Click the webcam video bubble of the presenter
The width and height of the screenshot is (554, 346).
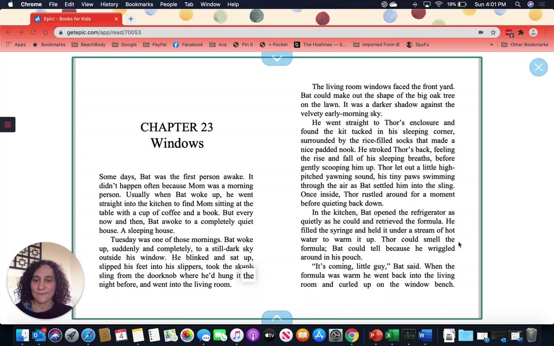[45, 280]
